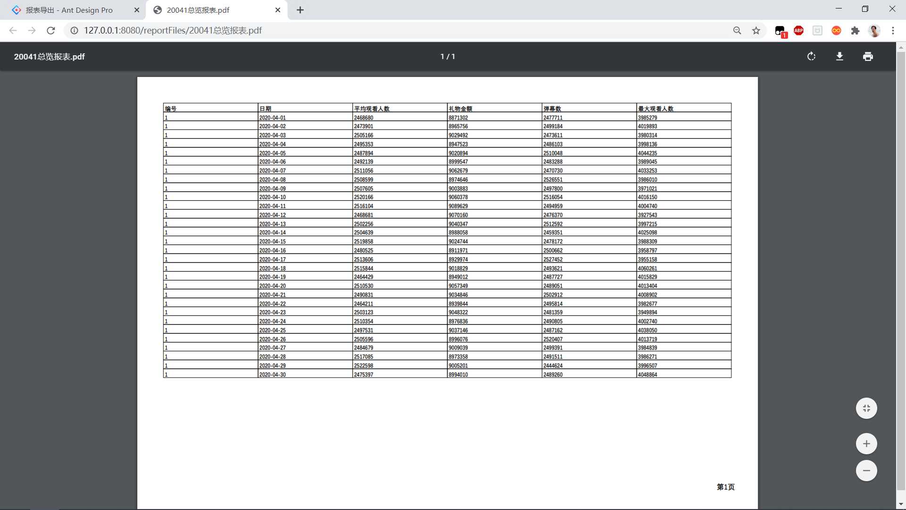The height and width of the screenshot is (510, 906).
Task: Click the address bar URL
Action: [x=173, y=30]
